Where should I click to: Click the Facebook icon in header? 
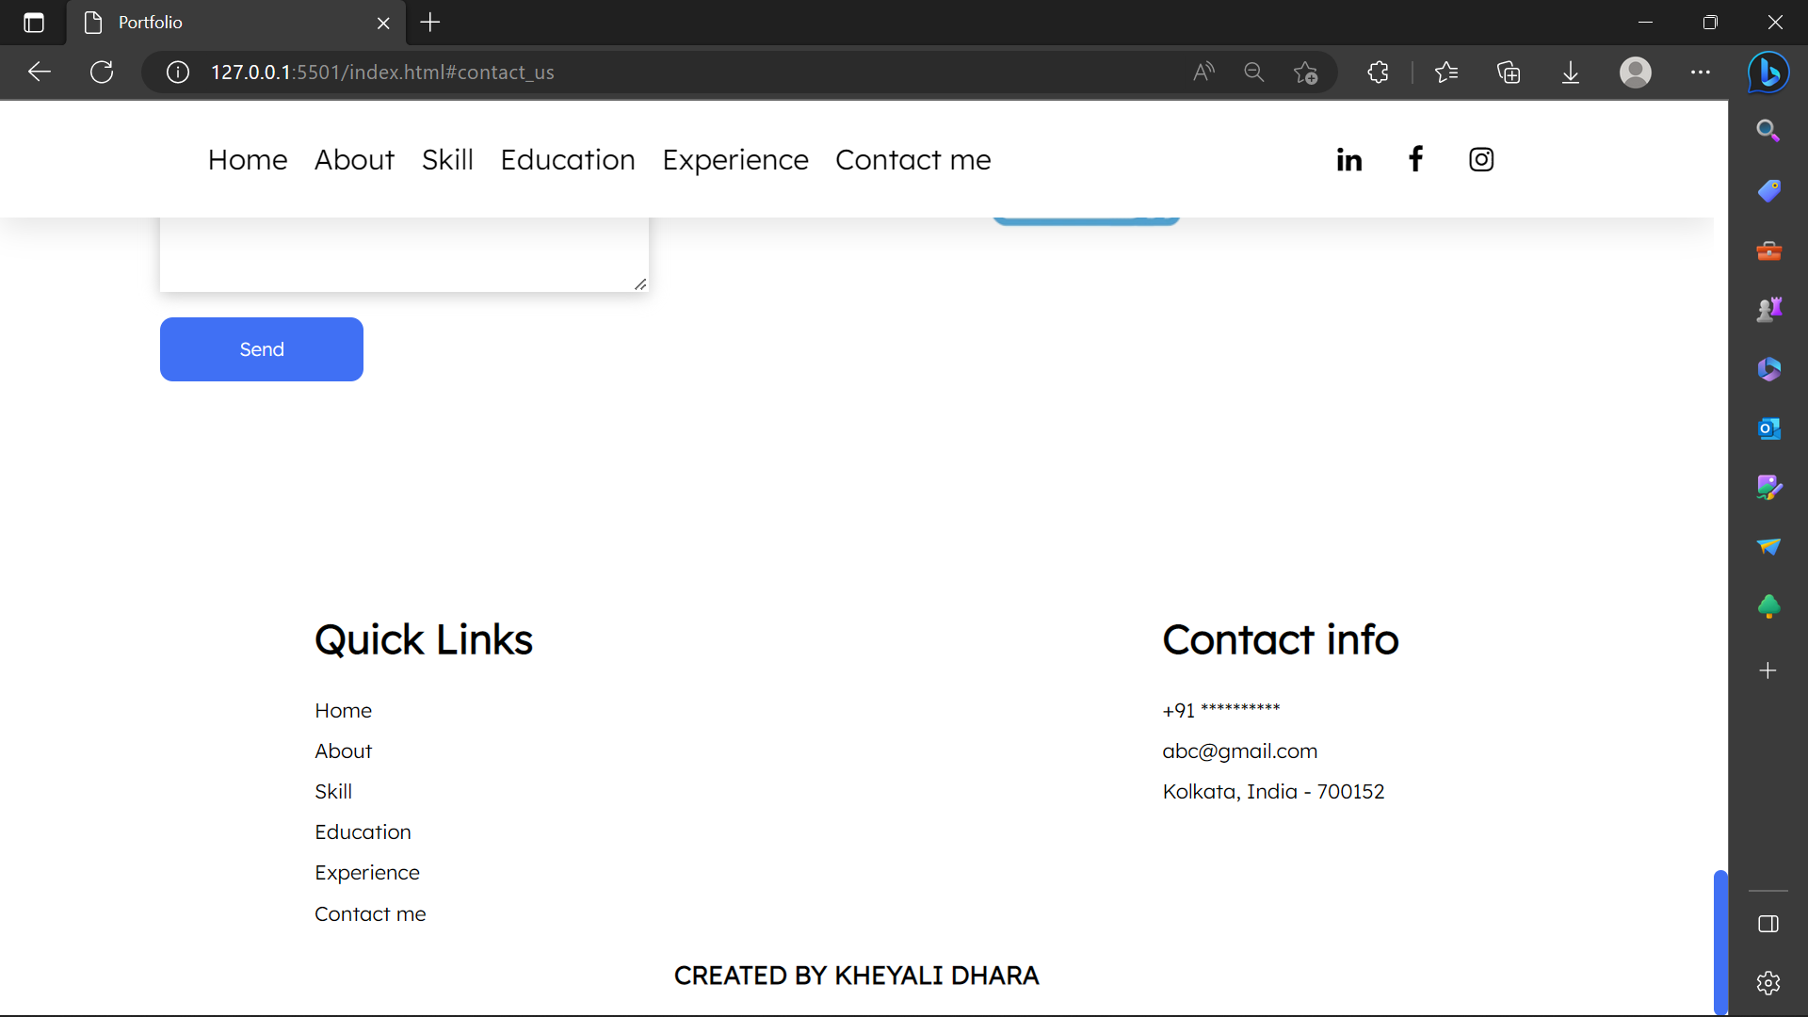click(1415, 159)
